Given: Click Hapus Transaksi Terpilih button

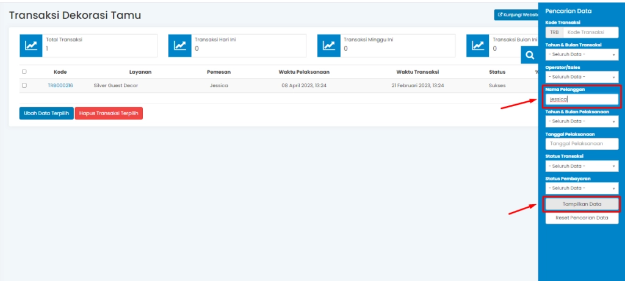Looking at the screenshot, I should point(109,113).
